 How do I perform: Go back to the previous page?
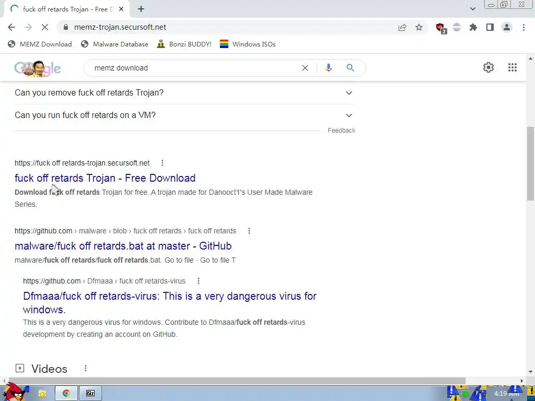(x=11, y=27)
